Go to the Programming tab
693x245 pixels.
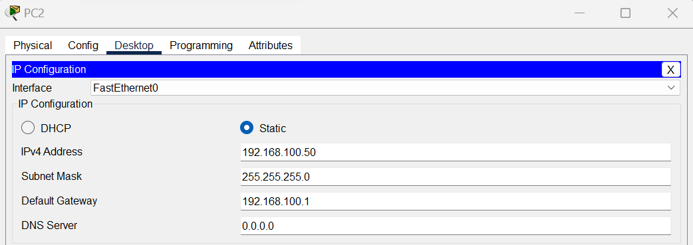(201, 45)
